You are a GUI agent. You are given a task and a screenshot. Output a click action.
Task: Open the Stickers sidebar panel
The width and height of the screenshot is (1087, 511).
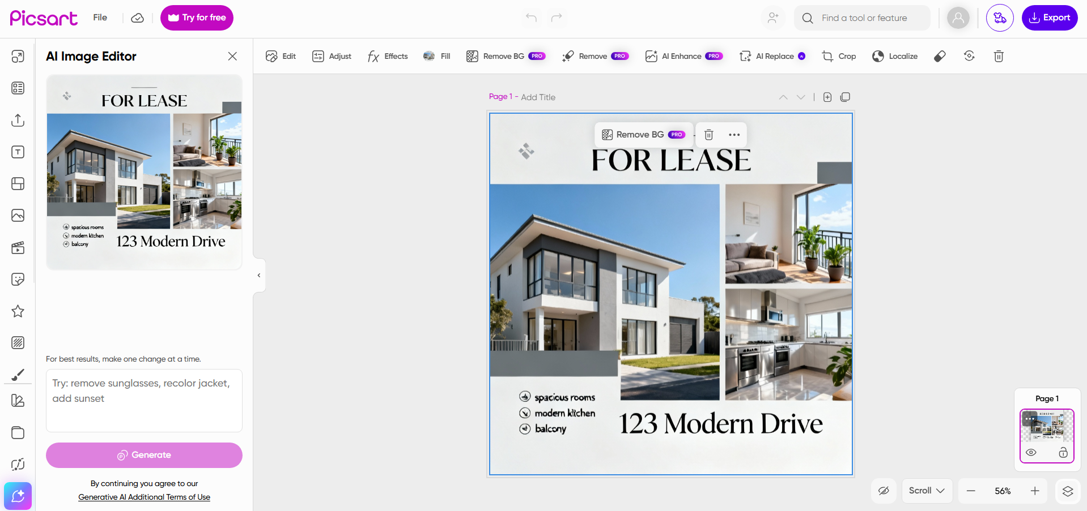point(18,279)
